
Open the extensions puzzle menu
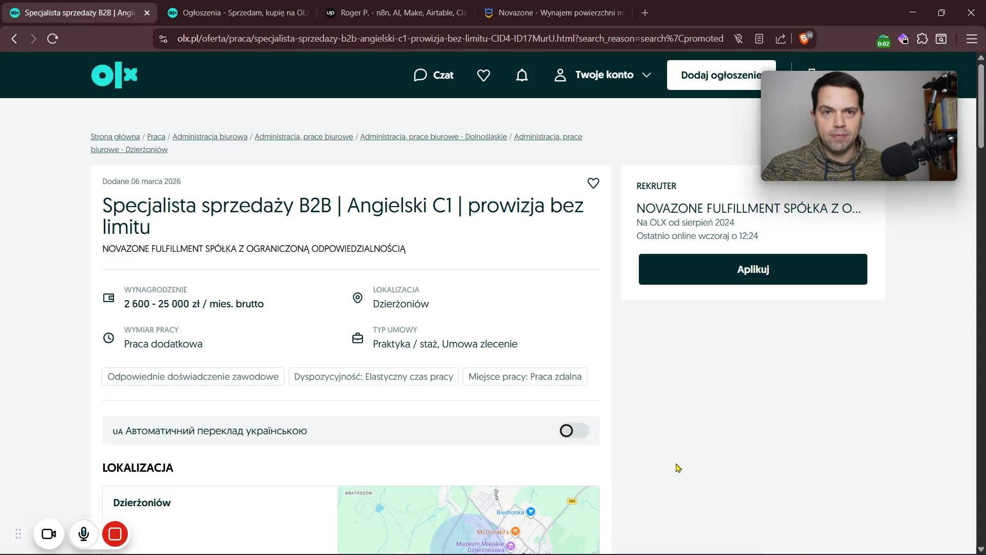(x=922, y=39)
